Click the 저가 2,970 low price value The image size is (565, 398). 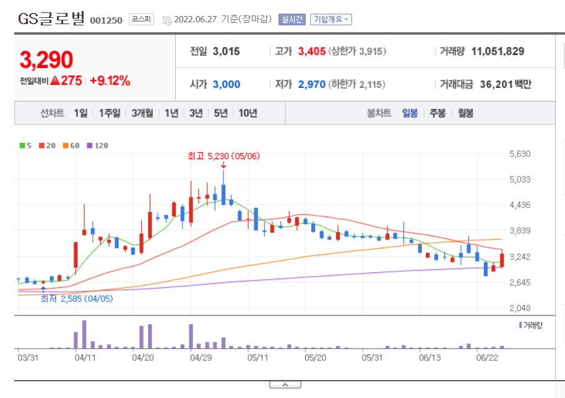[312, 84]
